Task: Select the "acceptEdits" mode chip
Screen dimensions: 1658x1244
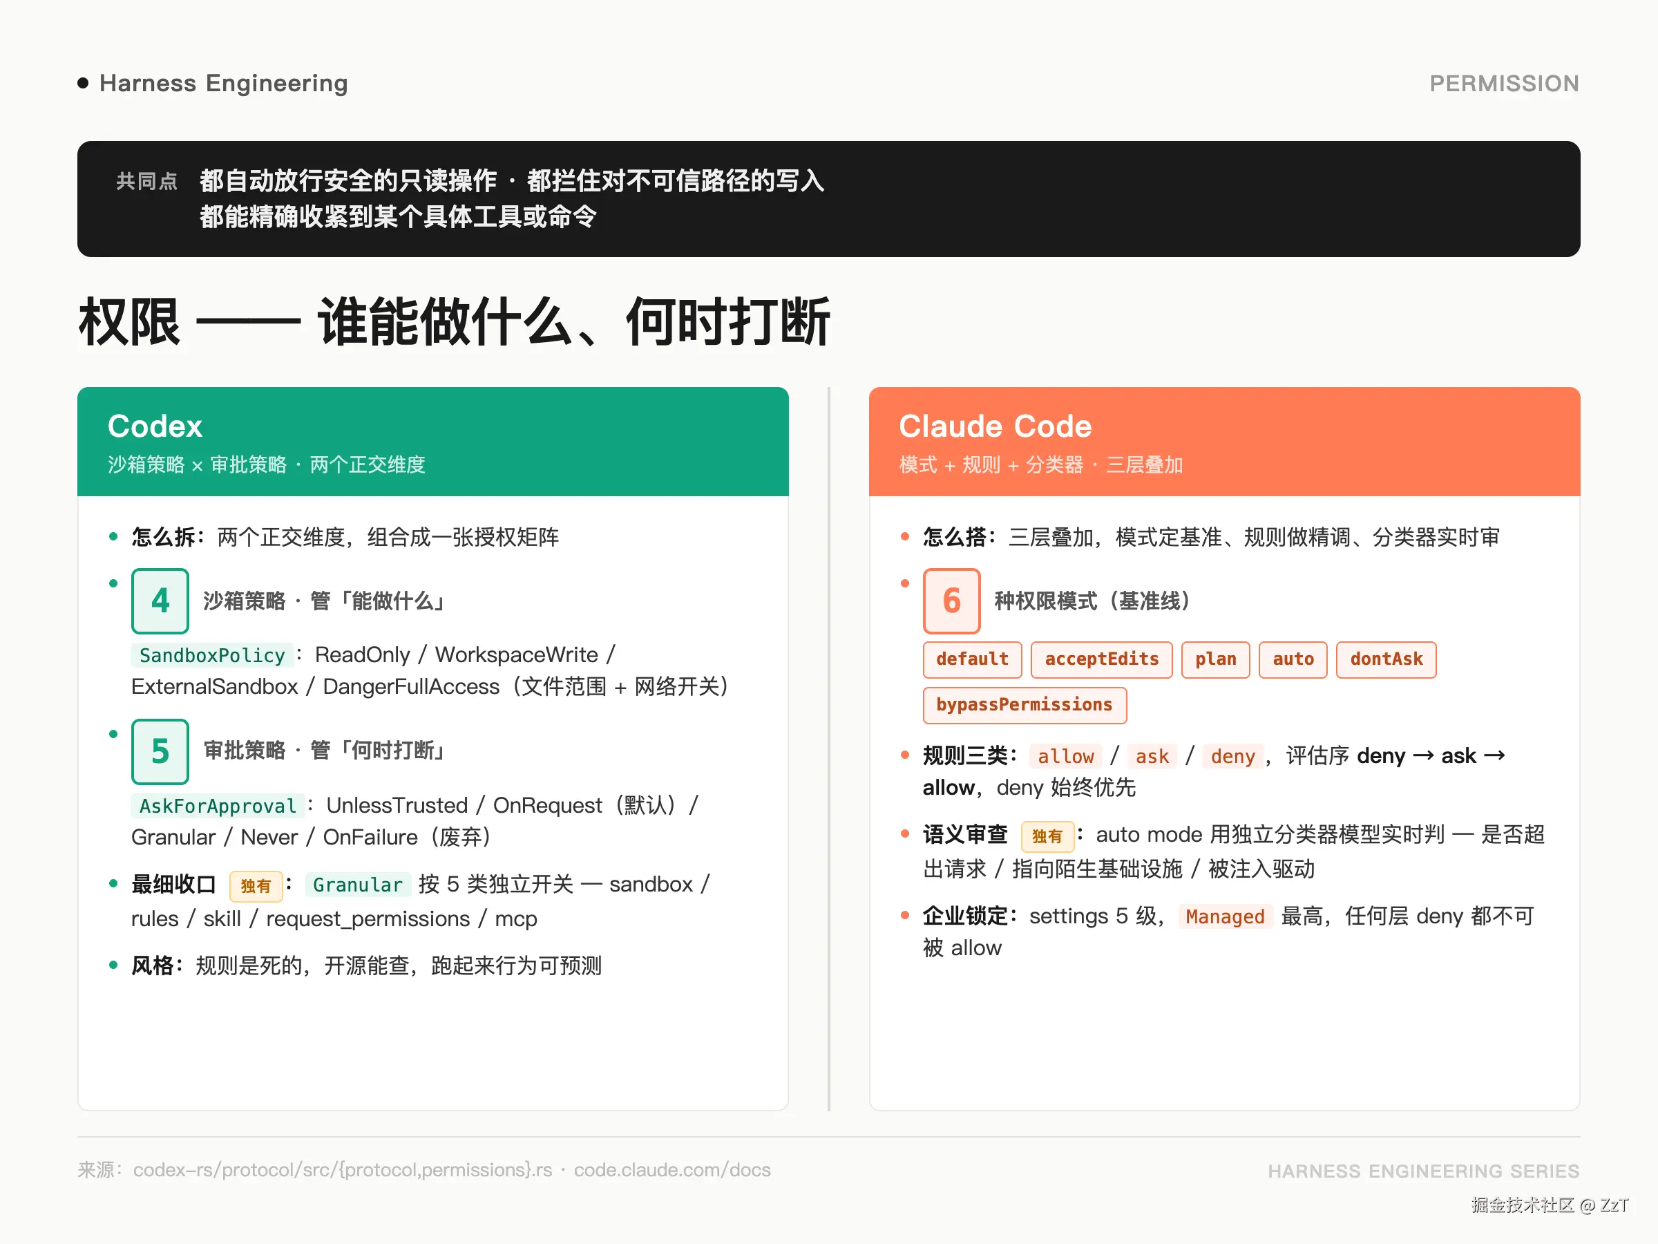Action: [x=1101, y=660]
